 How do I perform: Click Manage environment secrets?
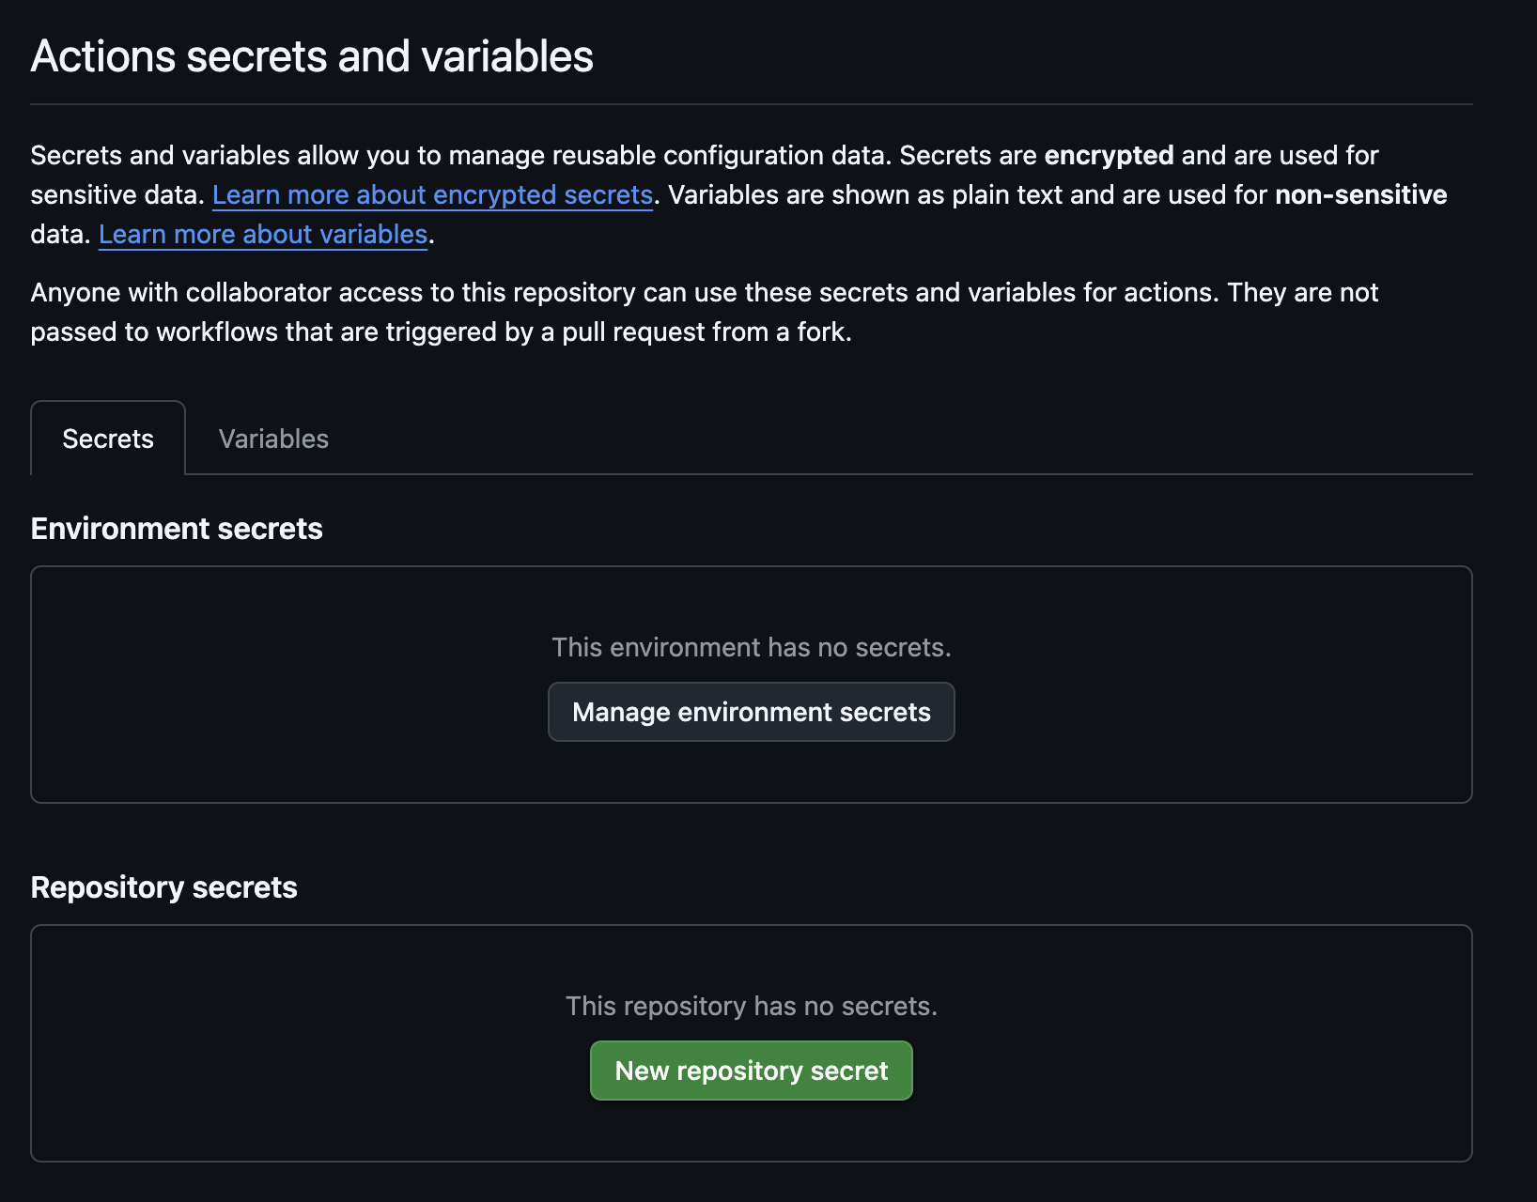(x=751, y=711)
